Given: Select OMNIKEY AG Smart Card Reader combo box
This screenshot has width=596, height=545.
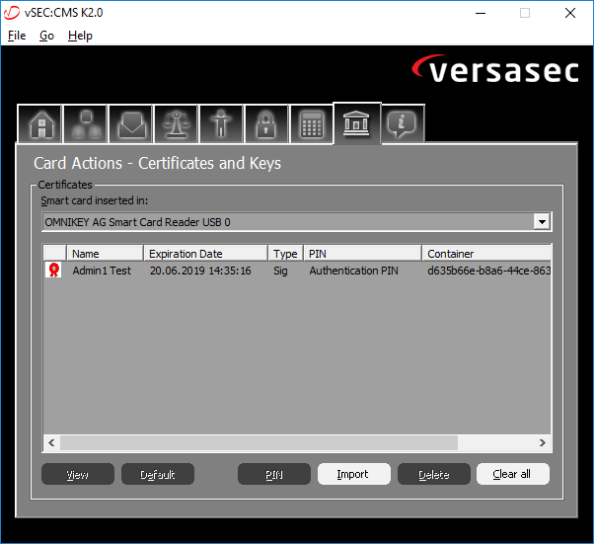Looking at the screenshot, I should tap(297, 222).
